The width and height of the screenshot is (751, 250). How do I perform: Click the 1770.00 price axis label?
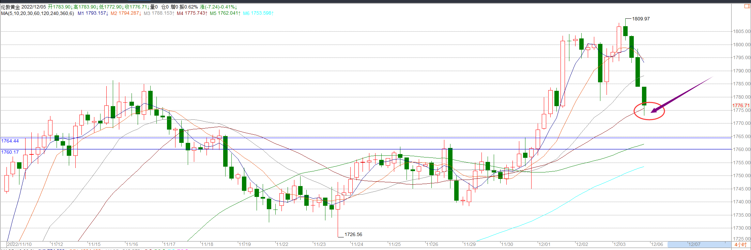pos(741,123)
